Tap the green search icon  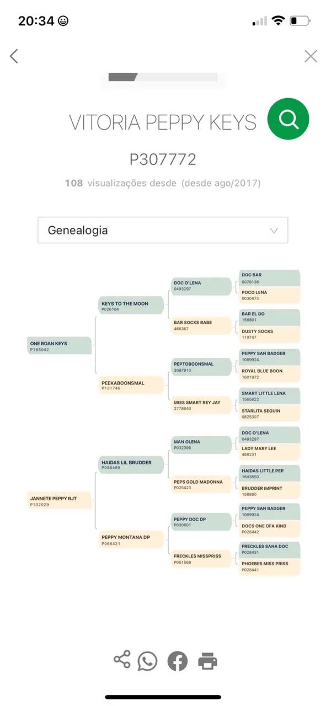tap(288, 119)
